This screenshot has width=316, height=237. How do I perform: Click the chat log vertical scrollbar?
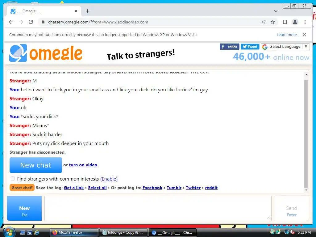306,134
